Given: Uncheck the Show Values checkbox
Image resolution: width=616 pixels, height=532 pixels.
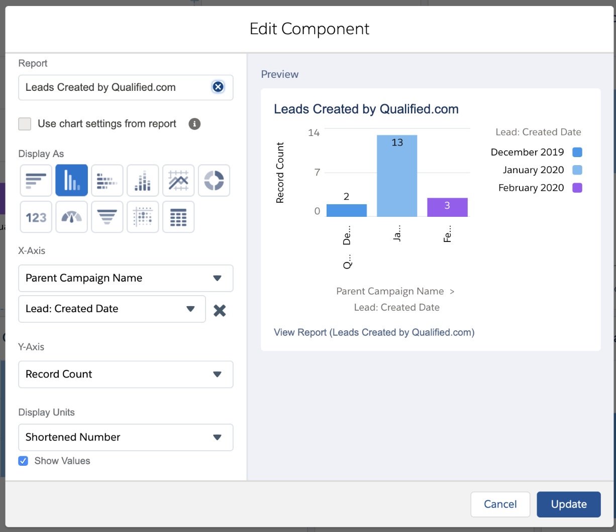Looking at the screenshot, I should [x=23, y=461].
